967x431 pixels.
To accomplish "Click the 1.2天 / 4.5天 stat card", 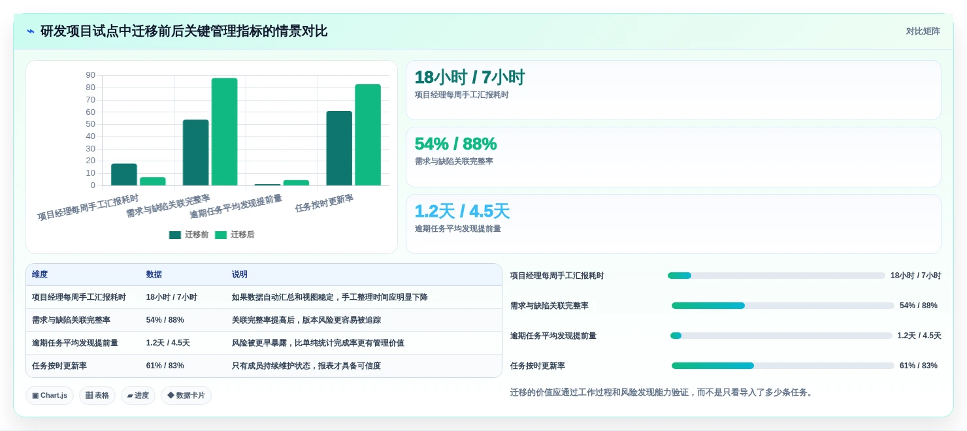I will pyautogui.click(x=674, y=224).
